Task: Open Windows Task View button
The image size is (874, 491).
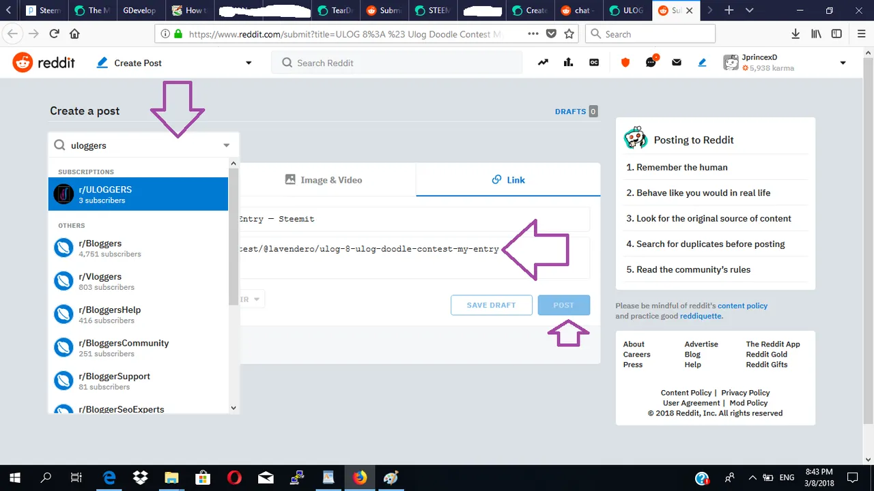Action: pyautogui.click(x=76, y=477)
